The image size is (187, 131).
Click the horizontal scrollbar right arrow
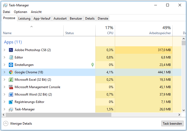(x=179, y=115)
